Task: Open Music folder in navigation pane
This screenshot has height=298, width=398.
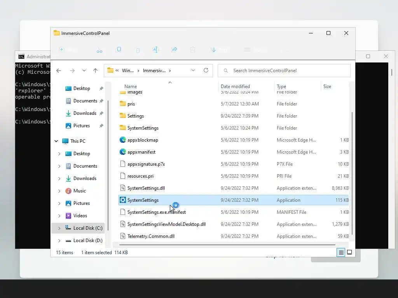Action: click(79, 191)
